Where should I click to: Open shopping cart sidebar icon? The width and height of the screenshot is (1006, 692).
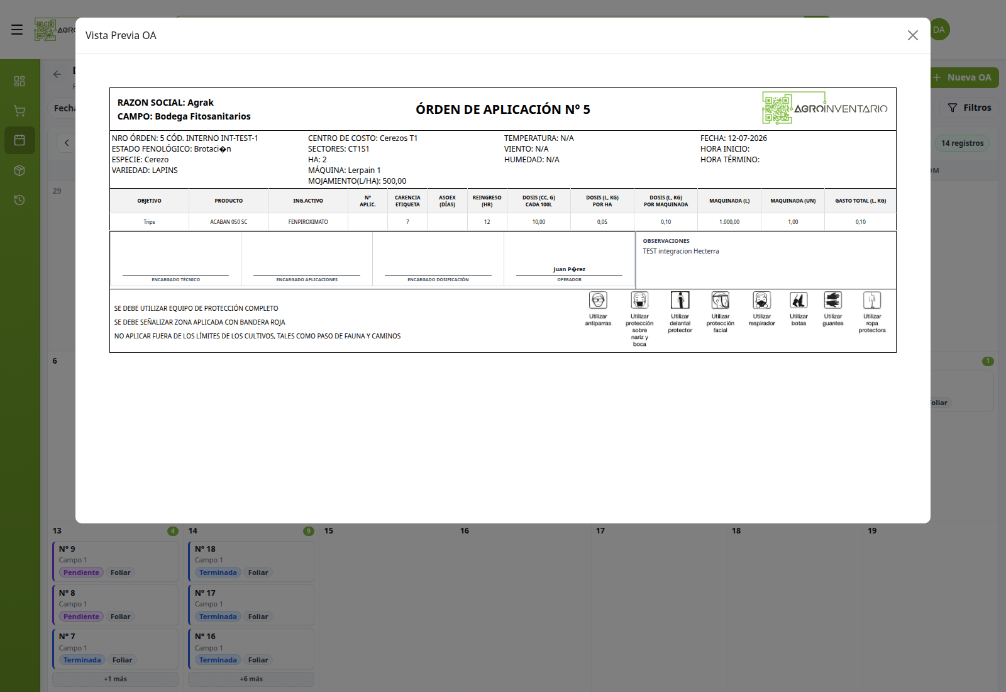pos(19,111)
